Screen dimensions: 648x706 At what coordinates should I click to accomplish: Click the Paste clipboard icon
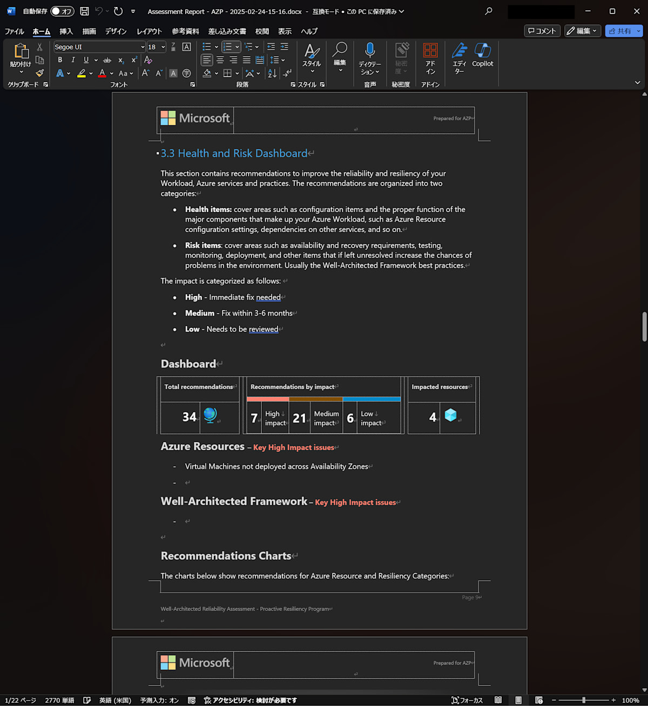tap(21, 51)
